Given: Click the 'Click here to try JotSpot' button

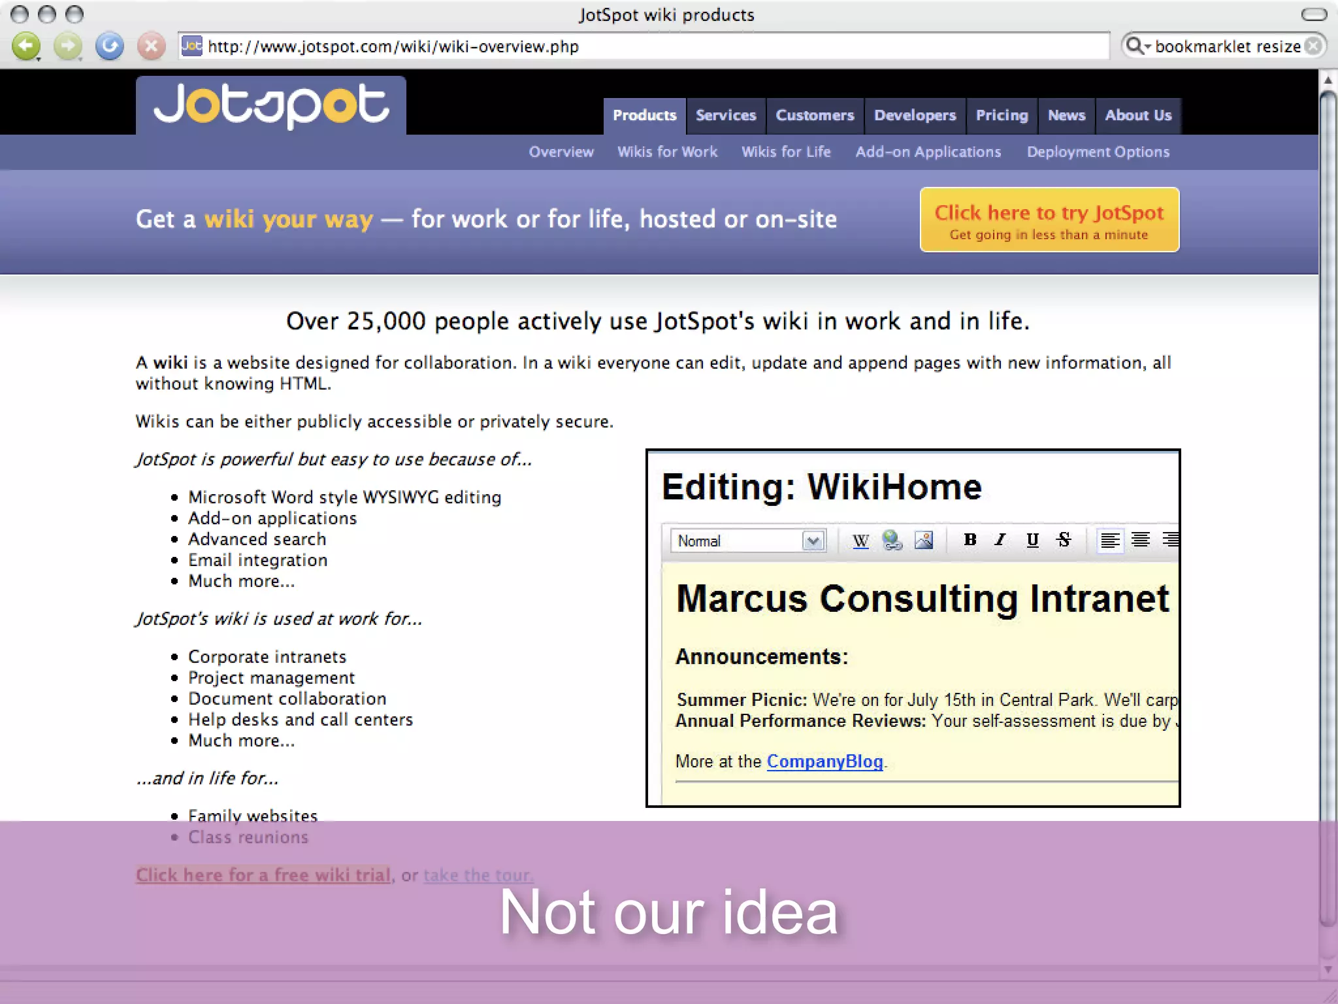Looking at the screenshot, I should pyautogui.click(x=1049, y=220).
